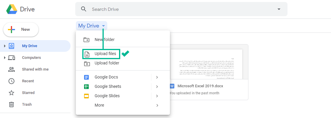The height and width of the screenshot is (118, 331).
Task: Click 'You uploaded in the past month' text
Action: pos(194,93)
